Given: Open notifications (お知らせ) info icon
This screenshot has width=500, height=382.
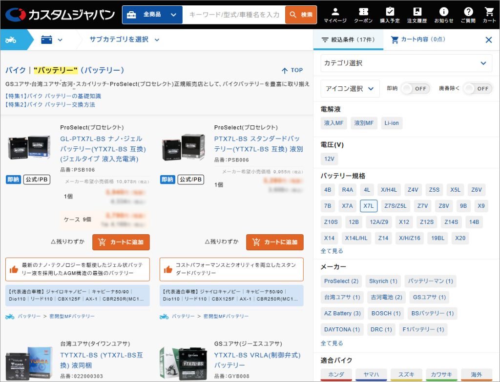Looking at the screenshot, I should tap(443, 15).
